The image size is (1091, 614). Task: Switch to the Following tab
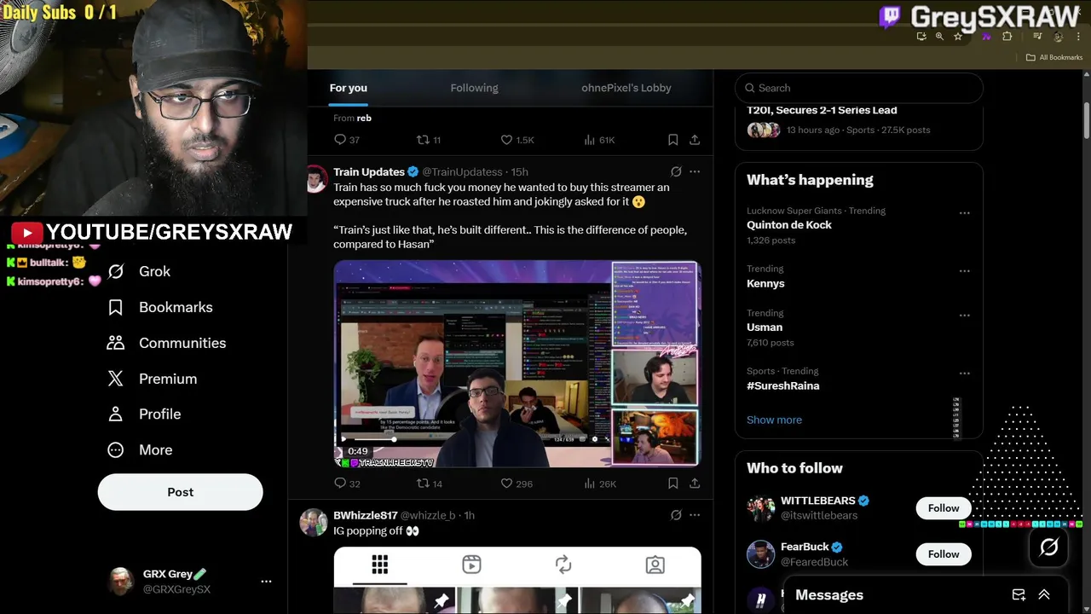pos(474,88)
